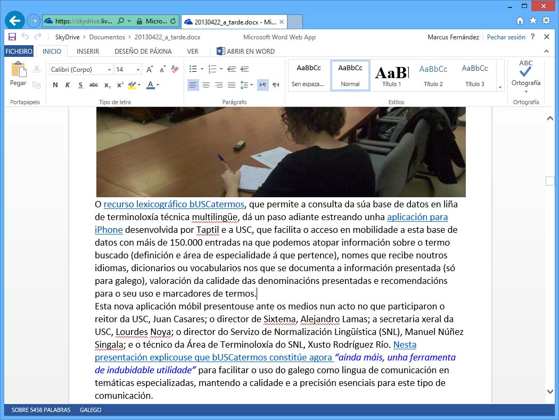
Task: Decrease paragraph indent
Action: coord(232,69)
